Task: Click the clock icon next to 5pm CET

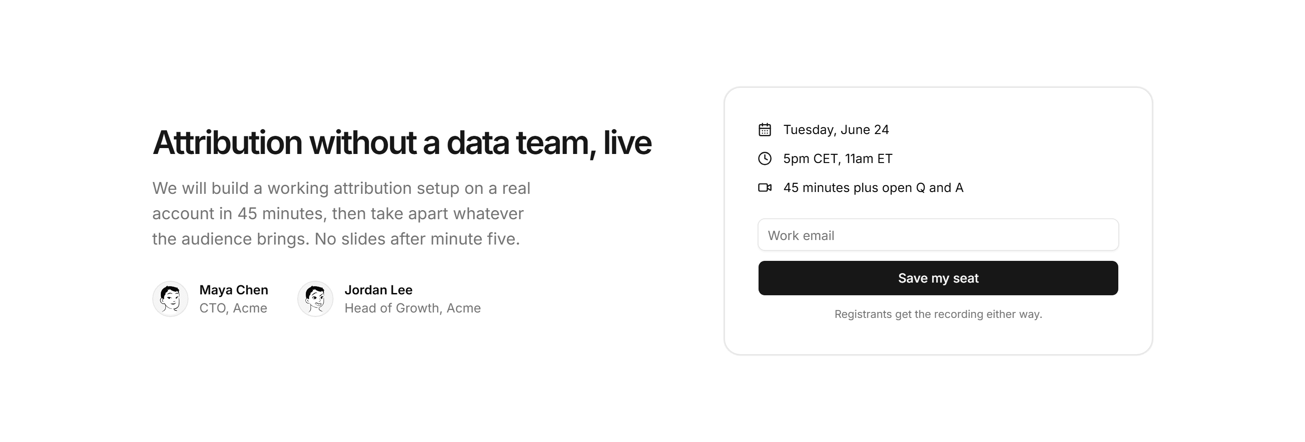Action: [764, 159]
